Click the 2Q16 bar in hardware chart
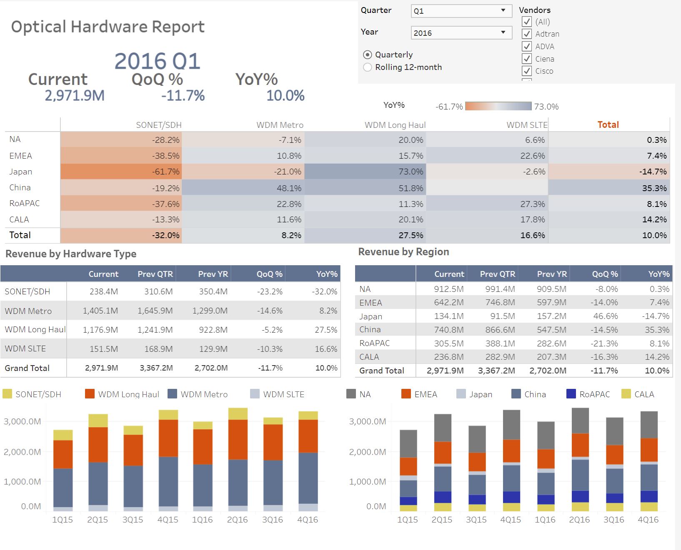Viewport: 681px width, 550px height. click(238, 460)
